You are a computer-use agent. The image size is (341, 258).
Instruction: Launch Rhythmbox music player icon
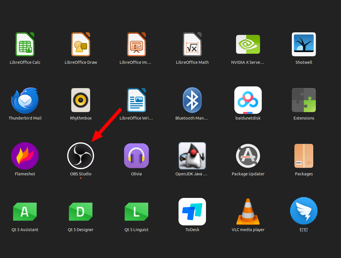[x=81, y=100]
